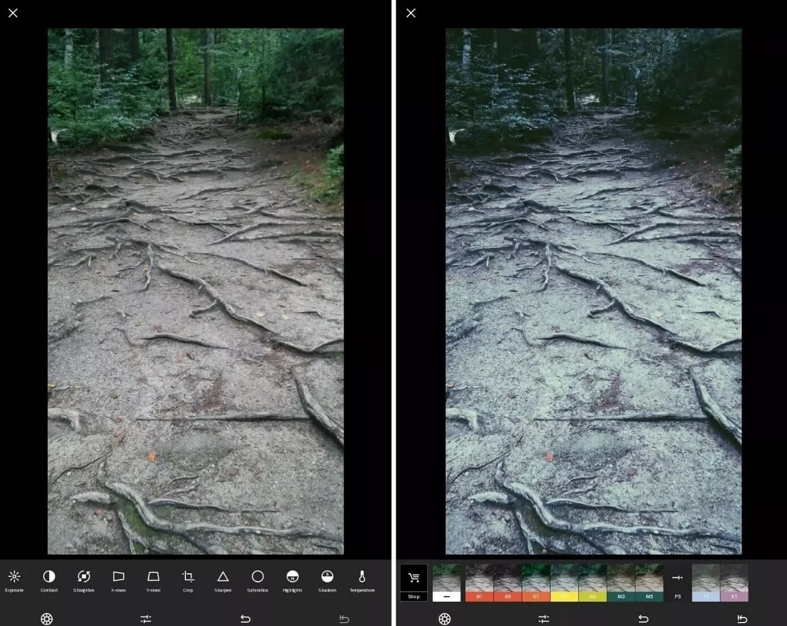Screen dimensions: 787x626
Task: Choose the Straighten tool
Action: [x=84, y=580]
